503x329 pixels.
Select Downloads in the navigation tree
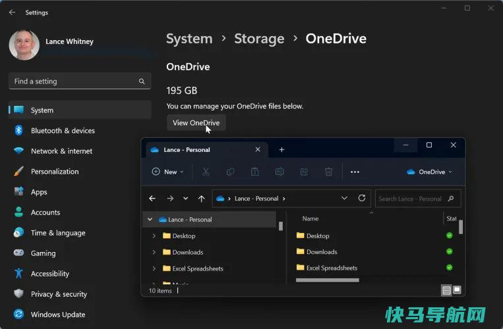tap(183, 252)
